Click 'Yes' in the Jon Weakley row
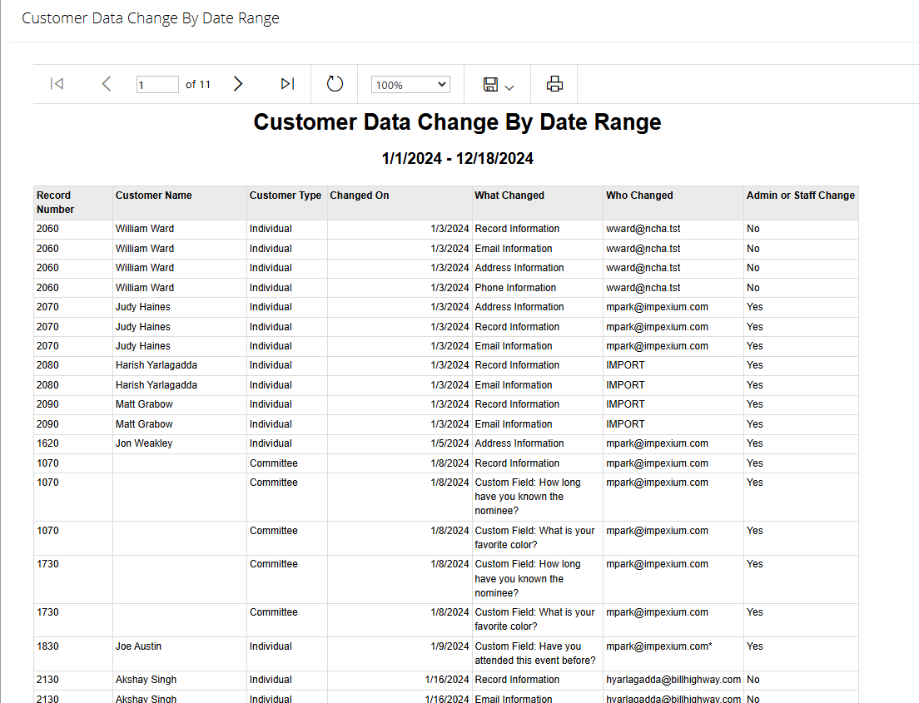 (755, 443)
